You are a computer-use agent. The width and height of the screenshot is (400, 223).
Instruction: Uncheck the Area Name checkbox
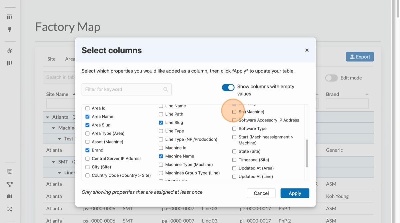[87, 116]
